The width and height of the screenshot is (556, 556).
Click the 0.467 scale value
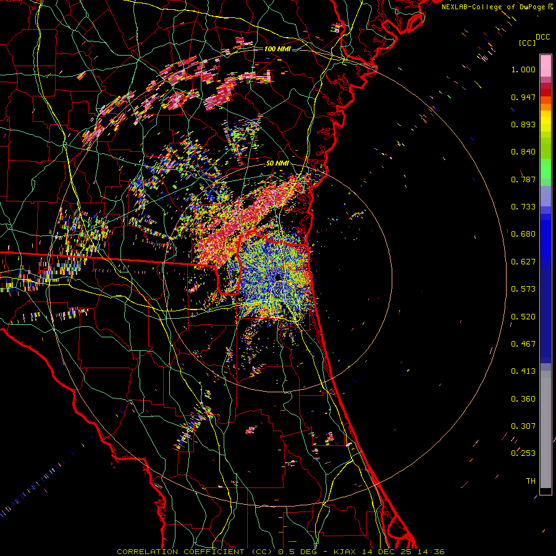pos(523,344)
